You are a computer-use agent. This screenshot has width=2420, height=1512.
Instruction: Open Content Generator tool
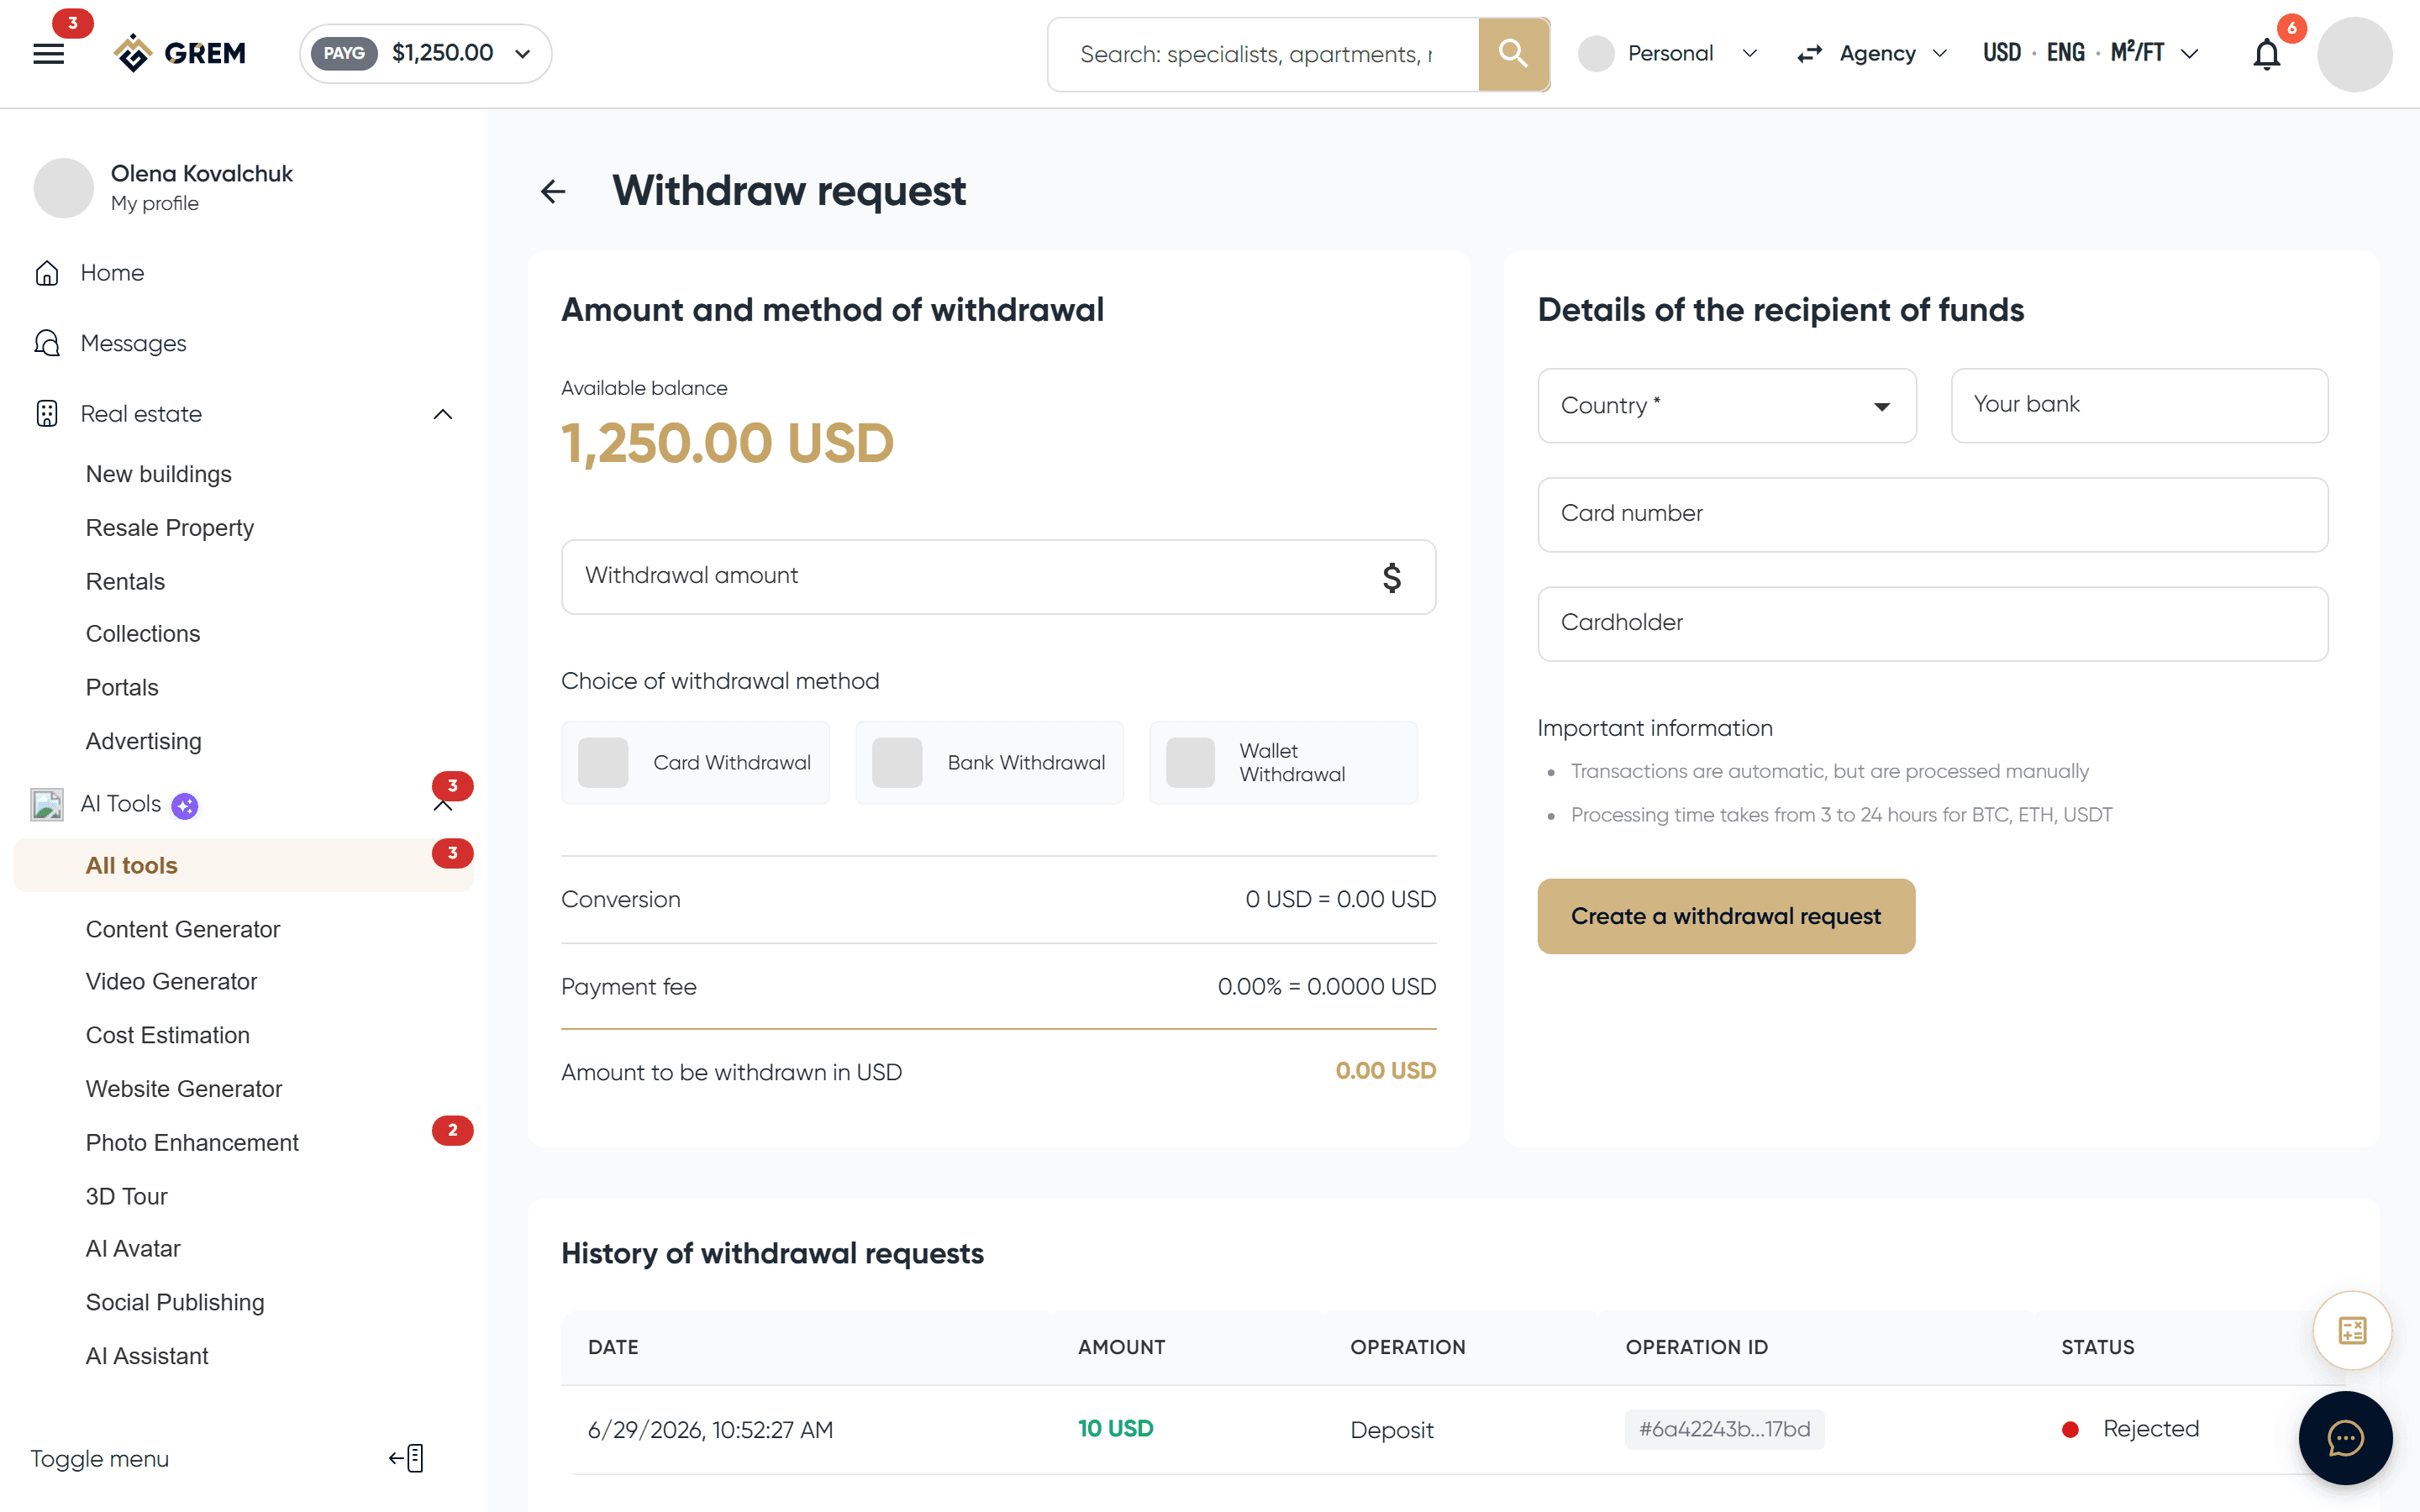click(182, 929)
